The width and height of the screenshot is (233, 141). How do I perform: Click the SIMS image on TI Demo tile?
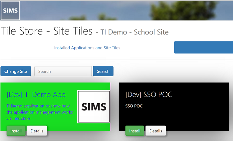click(x=94, y=106)
